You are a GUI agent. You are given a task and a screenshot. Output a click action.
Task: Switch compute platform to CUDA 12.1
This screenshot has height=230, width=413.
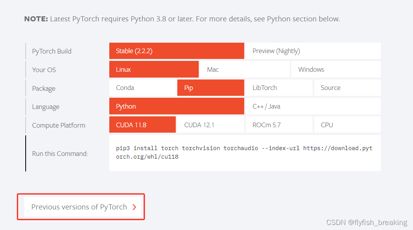click(x=210, y=125)
